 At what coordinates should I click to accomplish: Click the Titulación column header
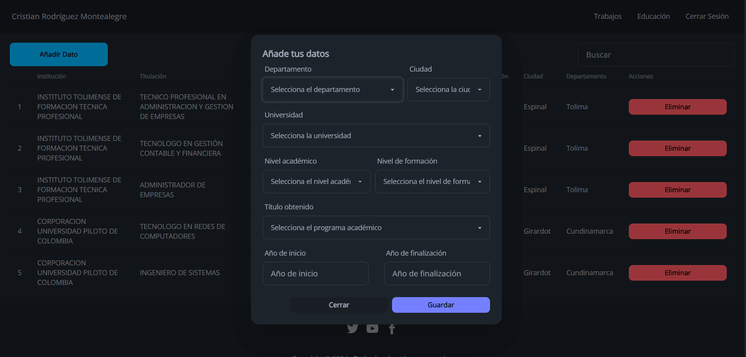pos(153,76)
